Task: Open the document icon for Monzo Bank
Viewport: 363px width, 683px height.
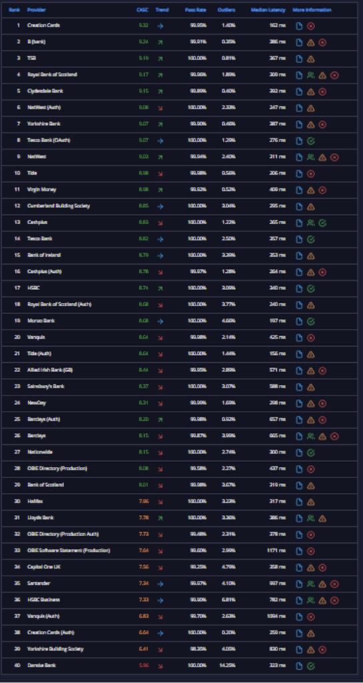Action: (x=299, y=321)
